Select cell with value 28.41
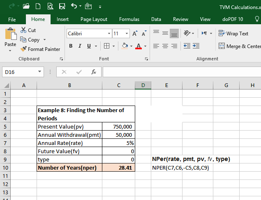Viewport: 261px width, 200px height. [118, 168]
